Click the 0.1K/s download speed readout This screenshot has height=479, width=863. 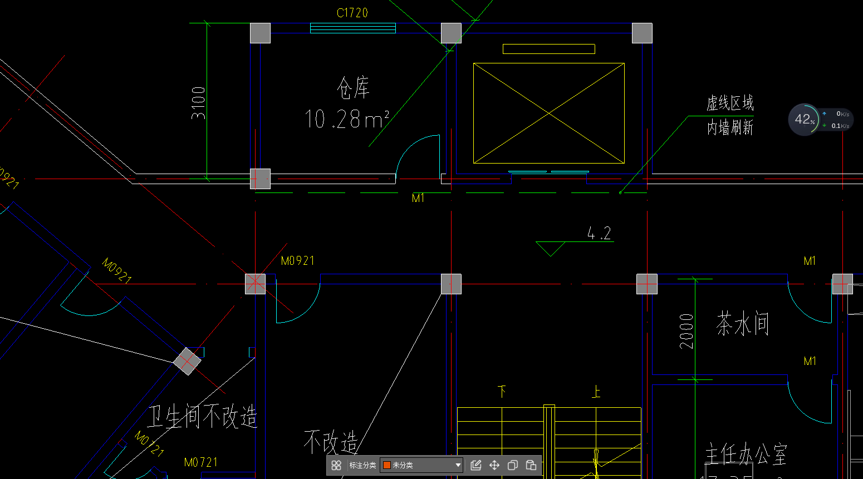click(840, 126)
